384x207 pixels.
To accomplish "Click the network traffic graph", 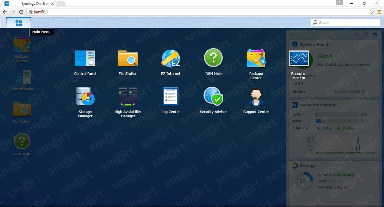I will [345, 144].
